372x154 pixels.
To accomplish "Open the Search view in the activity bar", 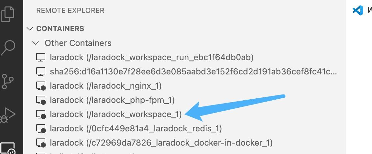I will click(x=8, y=48).
